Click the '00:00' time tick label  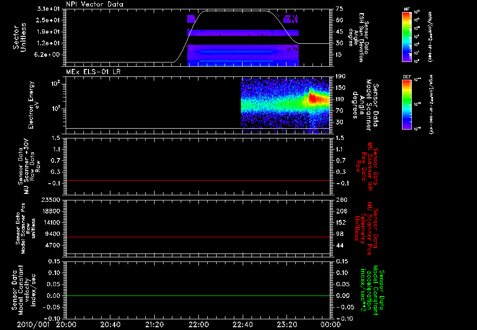click(331, 324)
